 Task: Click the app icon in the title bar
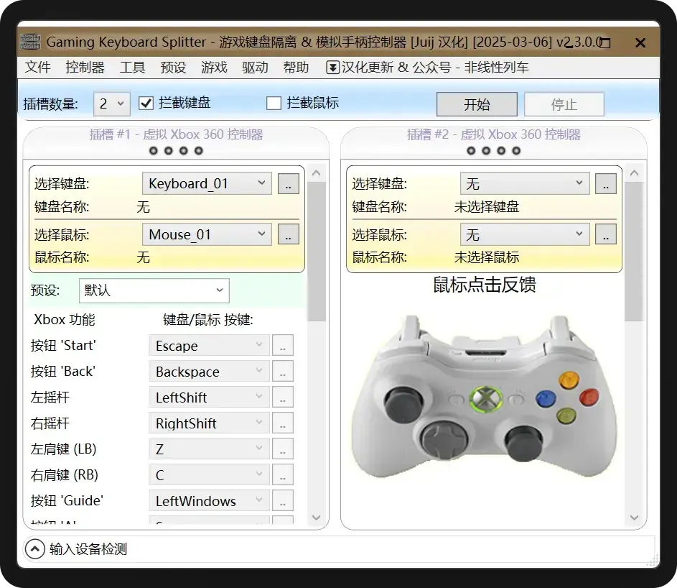click(x=30, y=42)
